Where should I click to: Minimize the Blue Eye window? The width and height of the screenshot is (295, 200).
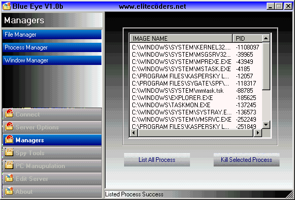pyautogui.click(x=270, y=6)
